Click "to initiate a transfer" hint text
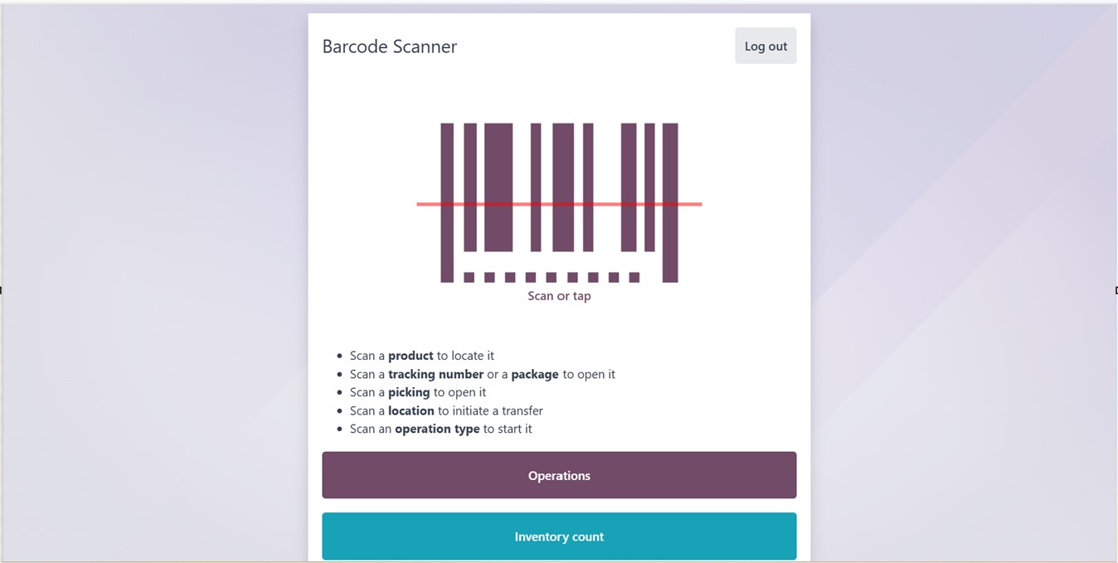 tap(490, 410)
